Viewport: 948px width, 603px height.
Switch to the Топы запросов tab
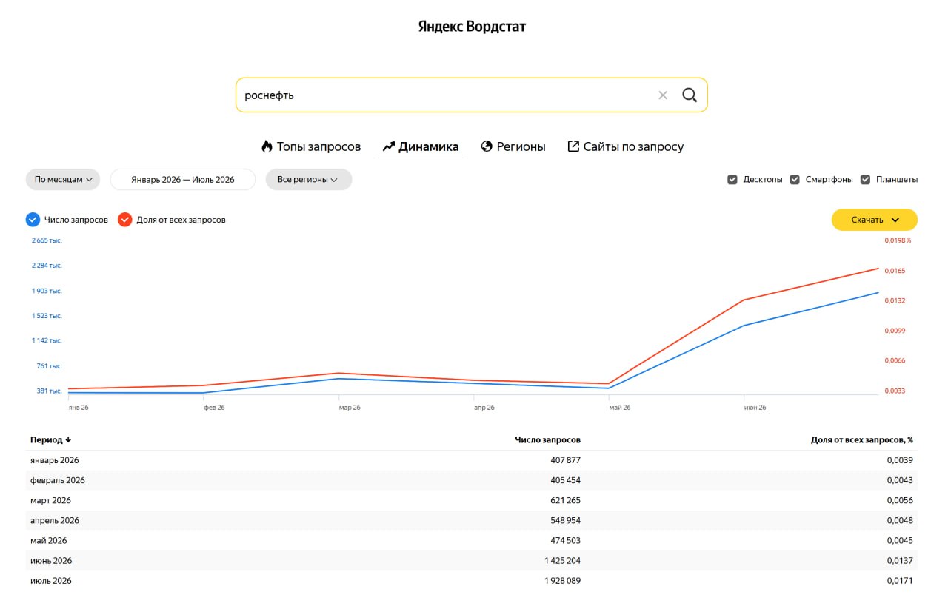pyautogui.click(x=311, y=146)
